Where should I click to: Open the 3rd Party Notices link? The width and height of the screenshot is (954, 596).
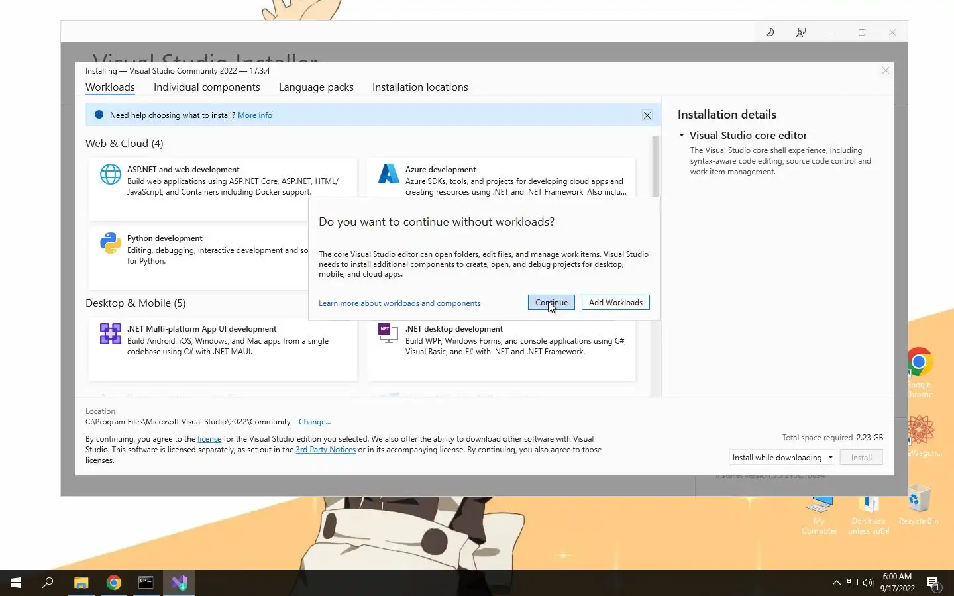[x=325, y=450]
